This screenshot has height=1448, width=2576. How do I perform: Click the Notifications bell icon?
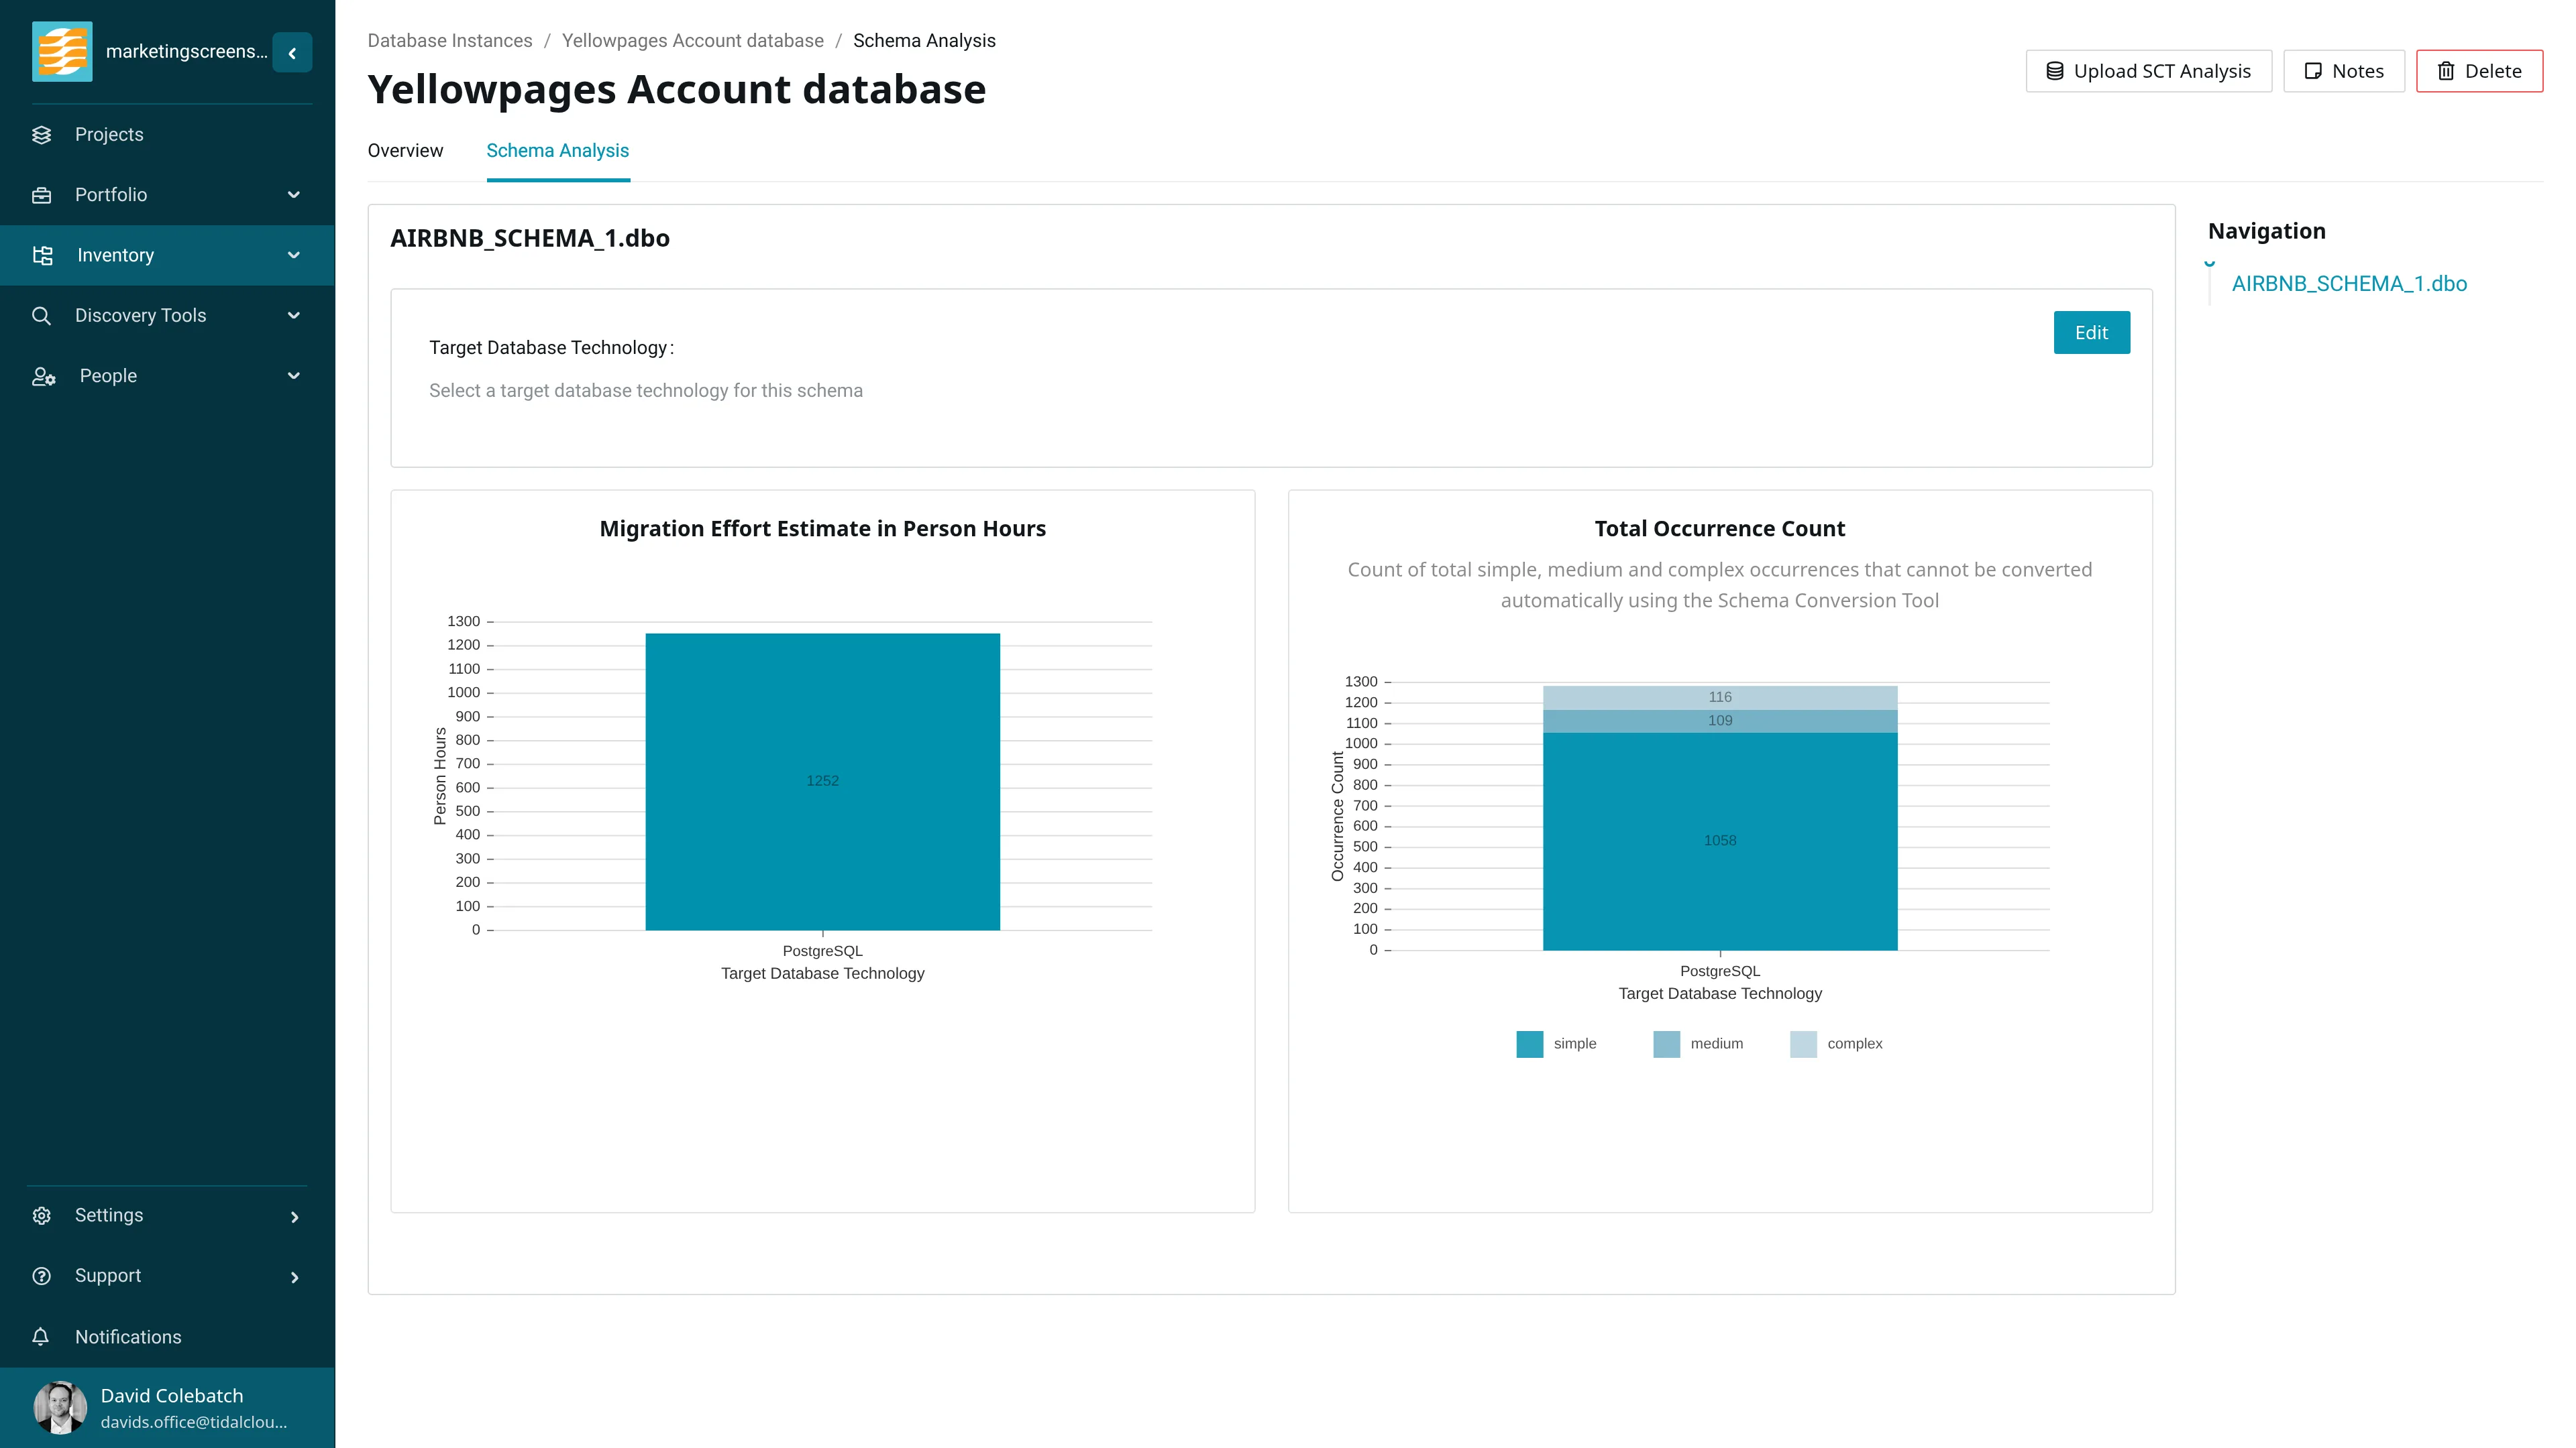pos(41,1337)
